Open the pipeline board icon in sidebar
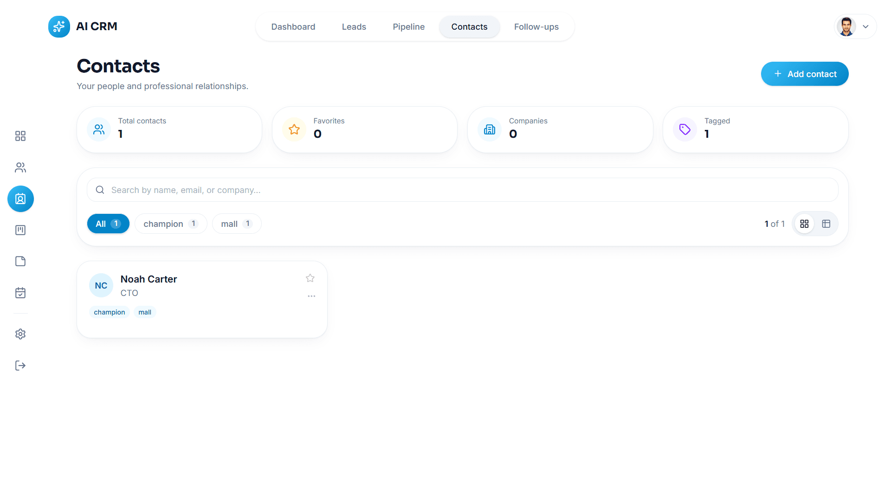This screenshot has width=891, height=501. [20, 230]
